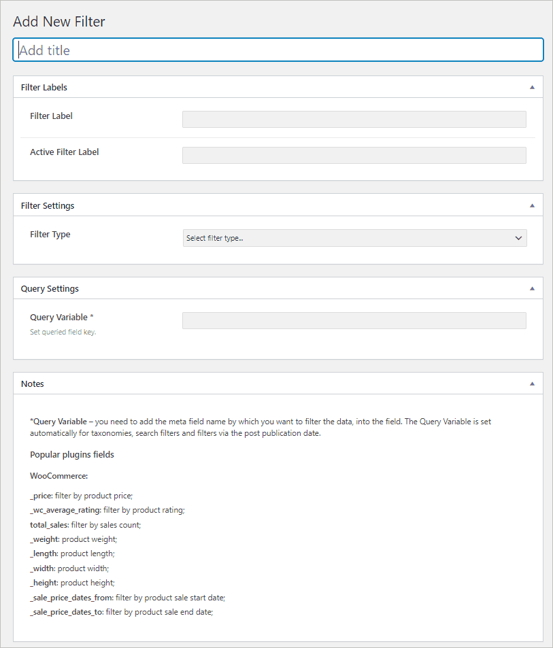Collapse the Filter Labels panel arrow icon
This screenshot has height=648, width=553.
[533, 86]
